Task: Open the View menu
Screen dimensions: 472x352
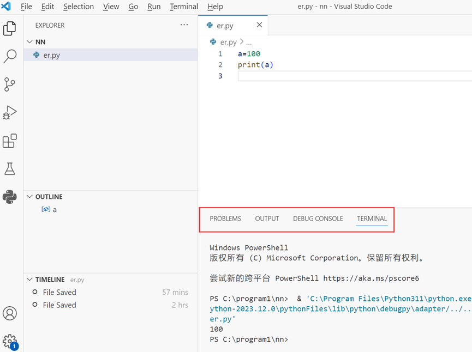Action: [x=111, y=7]
